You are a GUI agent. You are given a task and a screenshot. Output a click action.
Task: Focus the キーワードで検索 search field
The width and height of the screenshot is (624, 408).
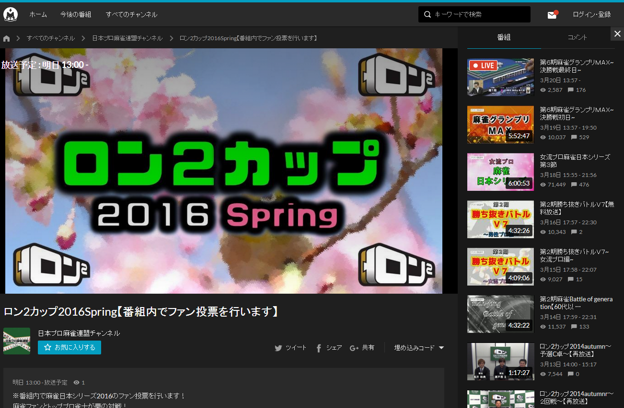(x=474, y=14)
